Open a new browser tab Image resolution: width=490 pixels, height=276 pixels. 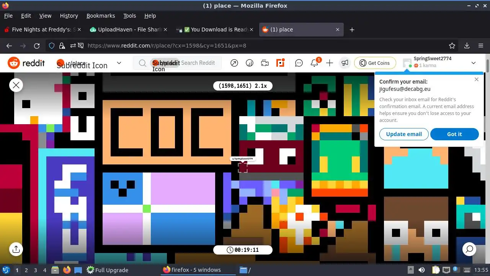click(352, 30)
